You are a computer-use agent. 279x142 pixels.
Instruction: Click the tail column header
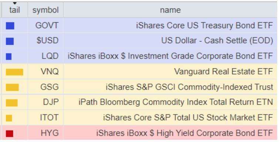(x=14, y=10)
